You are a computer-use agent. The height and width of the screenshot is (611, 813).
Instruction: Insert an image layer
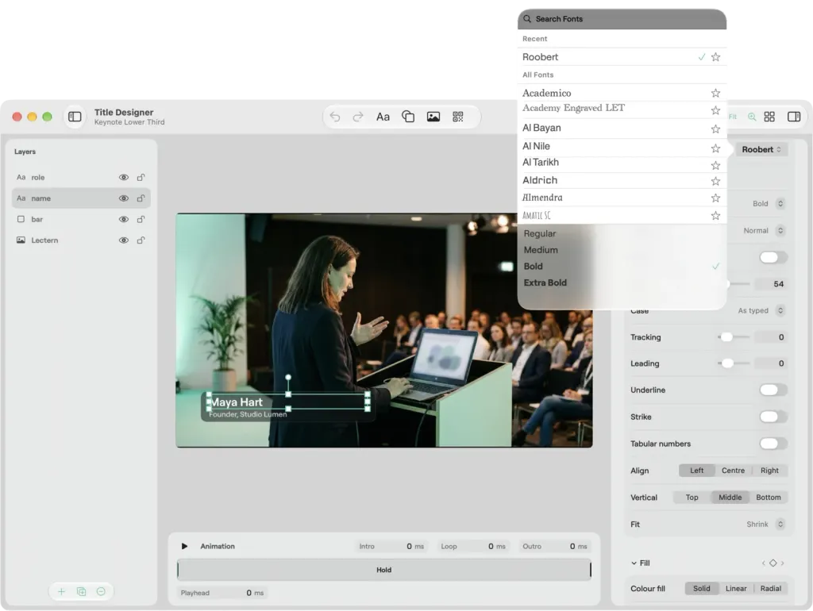433,117
